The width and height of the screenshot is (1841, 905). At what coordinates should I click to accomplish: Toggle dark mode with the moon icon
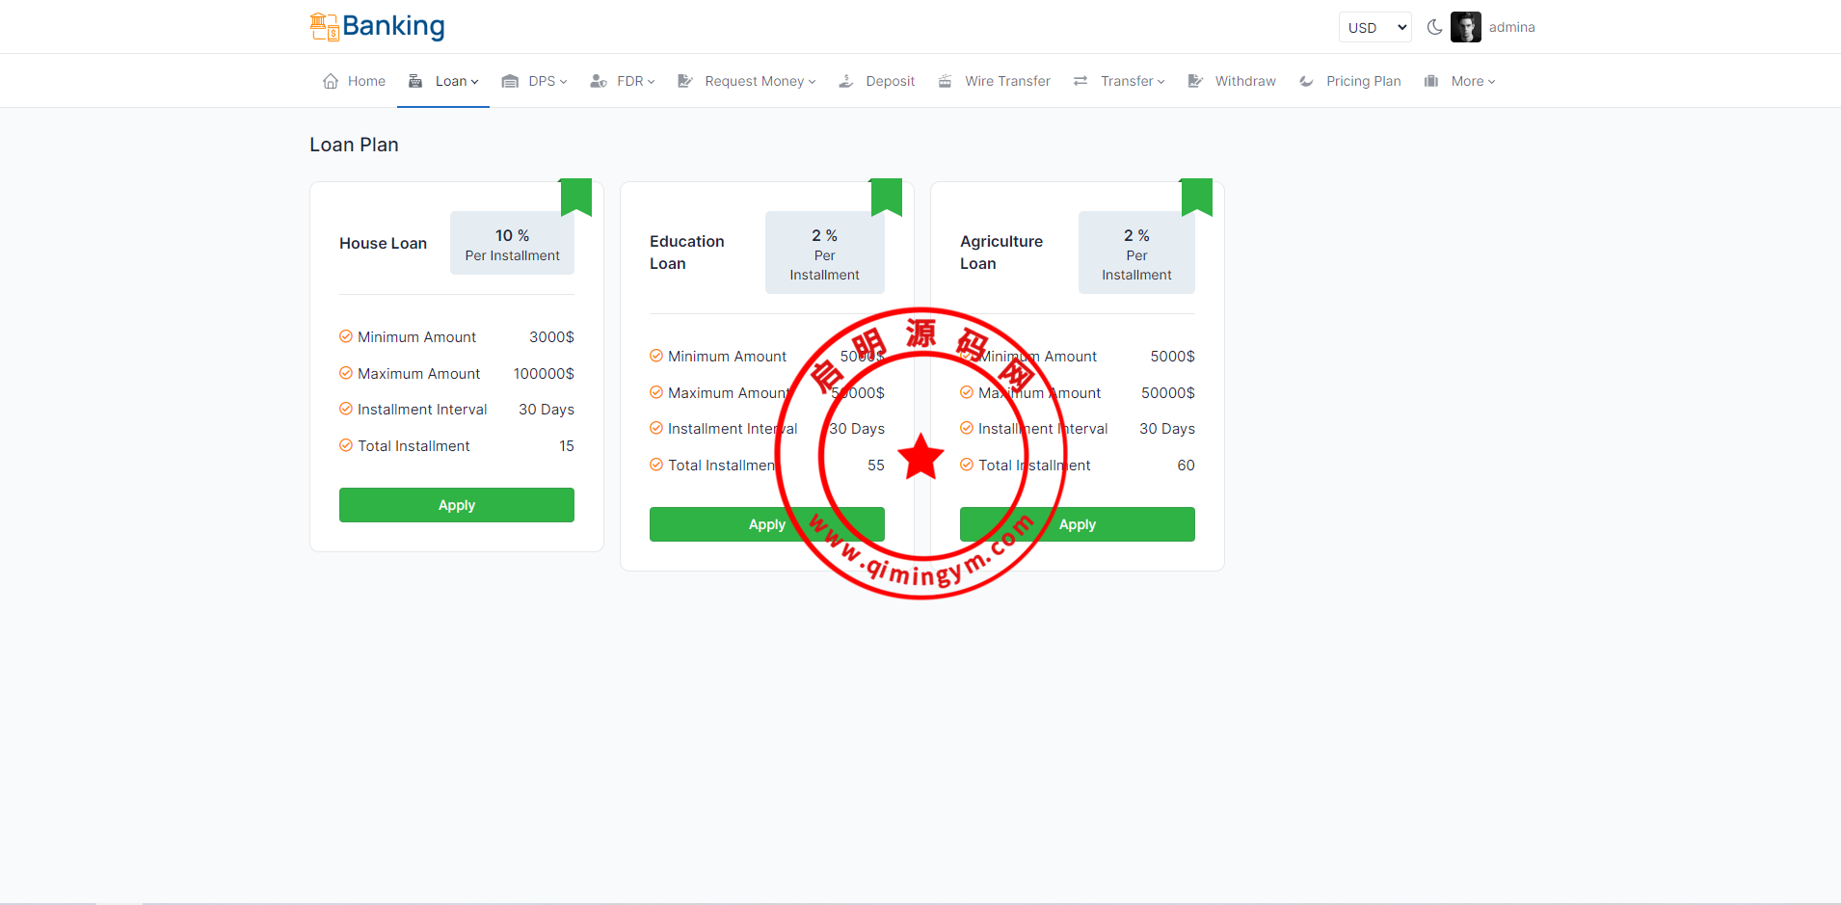(1434, 27)
